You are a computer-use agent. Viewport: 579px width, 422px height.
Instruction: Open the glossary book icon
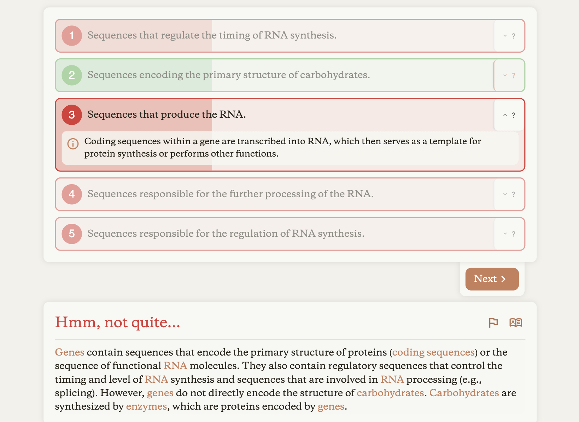(x=516, y=322)
